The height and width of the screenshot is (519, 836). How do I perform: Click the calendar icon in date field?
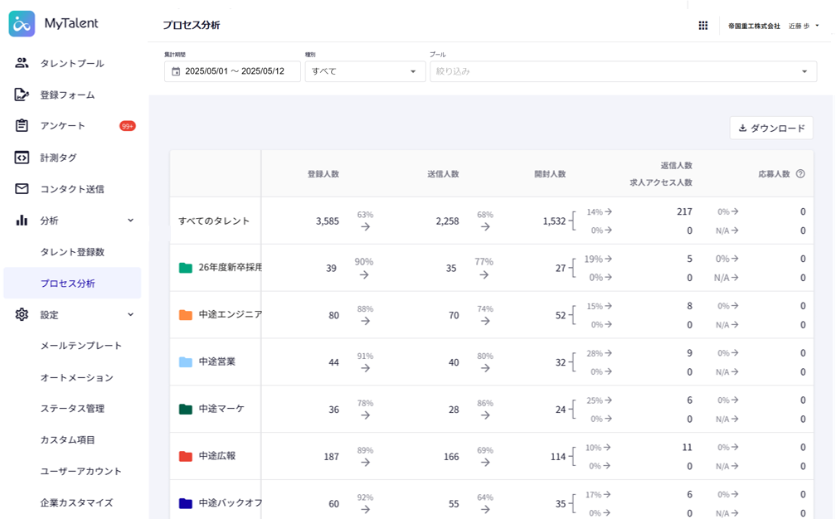(176, 71)
